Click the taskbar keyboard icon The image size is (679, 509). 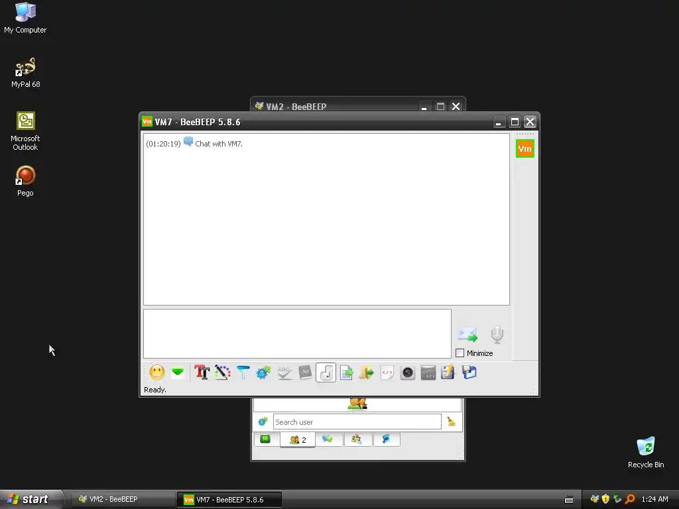click(569, 500)
